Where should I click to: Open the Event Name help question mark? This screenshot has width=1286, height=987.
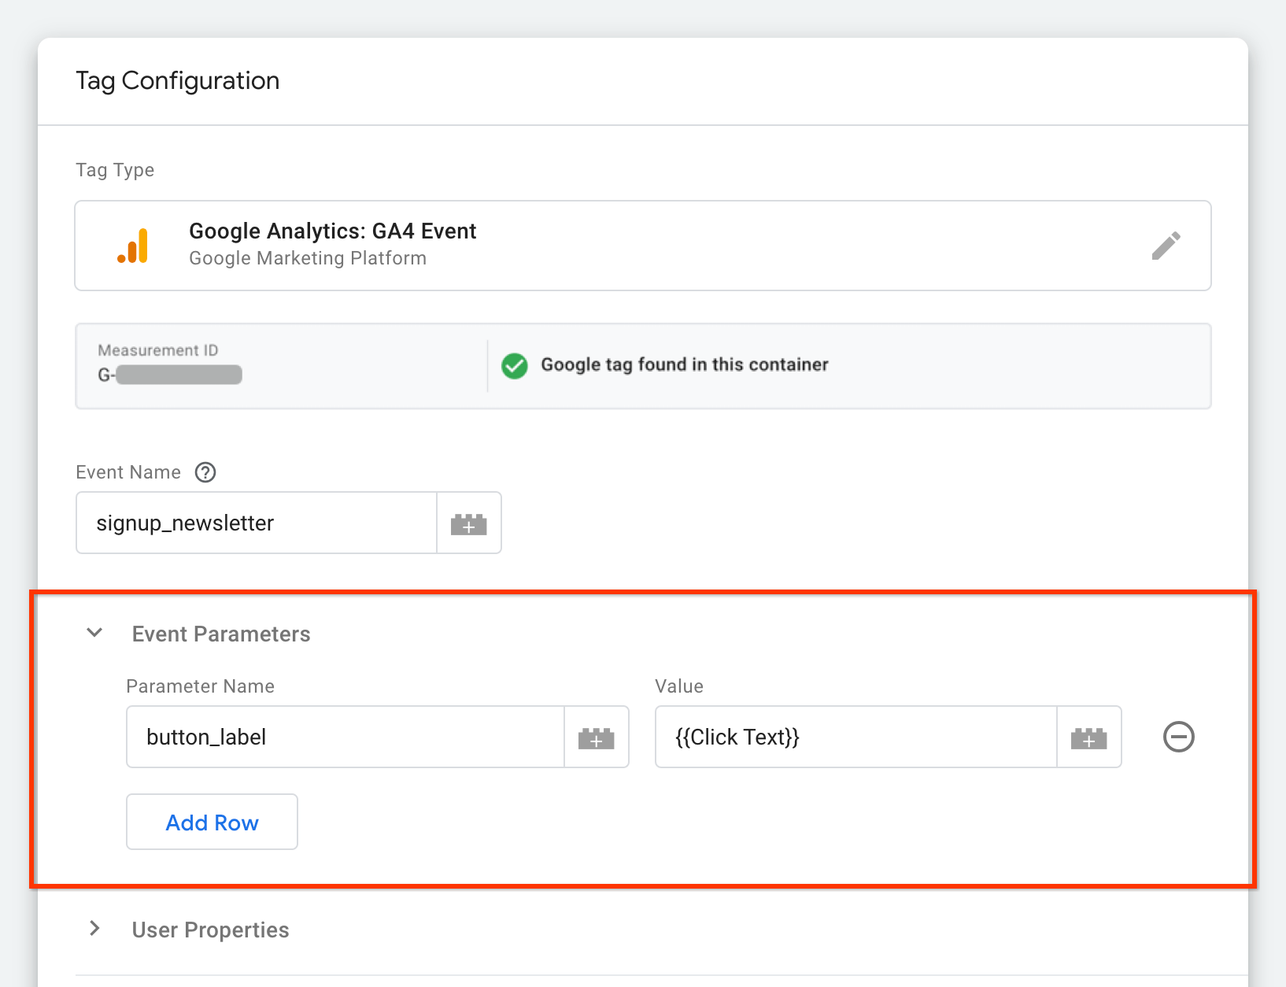(205, 472)
